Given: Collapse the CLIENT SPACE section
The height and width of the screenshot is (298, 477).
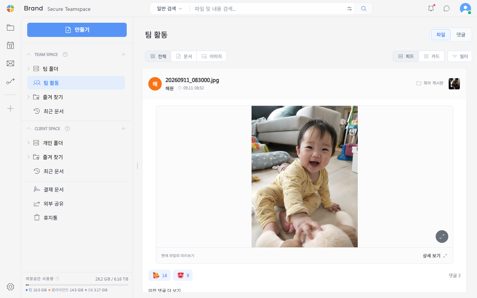Looking at the screenshot, I should tap(29, 129).
